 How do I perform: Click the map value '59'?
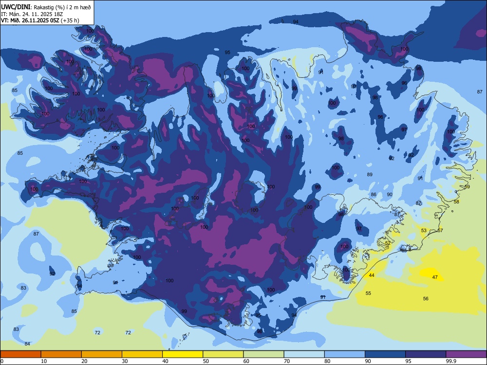coord(467,187)
